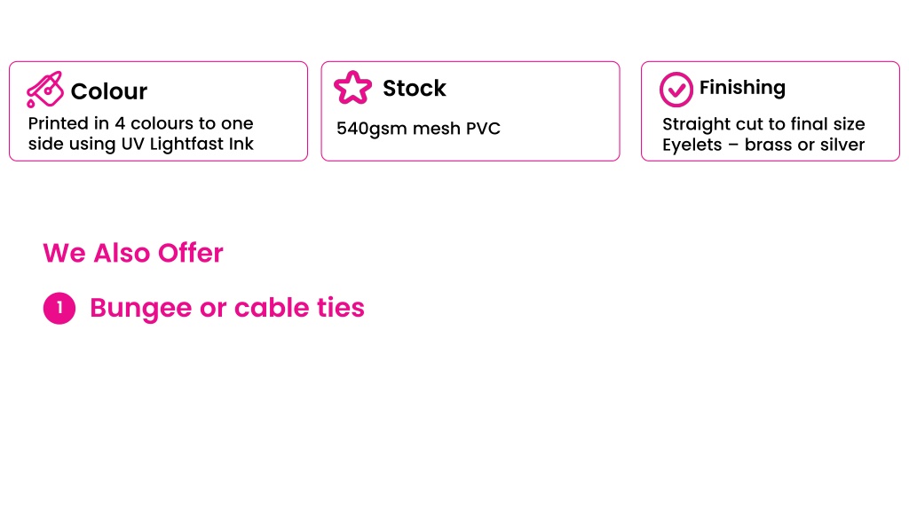Click the paint bucket Colour icon

click(x=44, y=90)
